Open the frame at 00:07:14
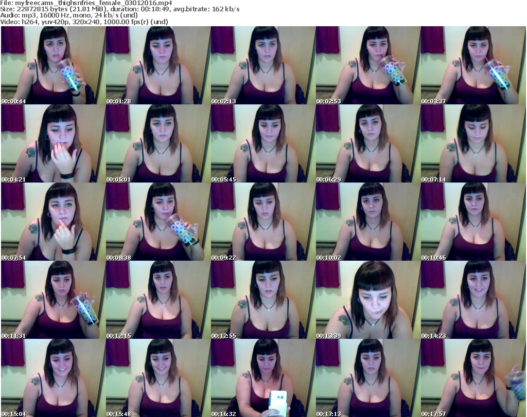This screenshot has height=417, width=527. point(473,143)
